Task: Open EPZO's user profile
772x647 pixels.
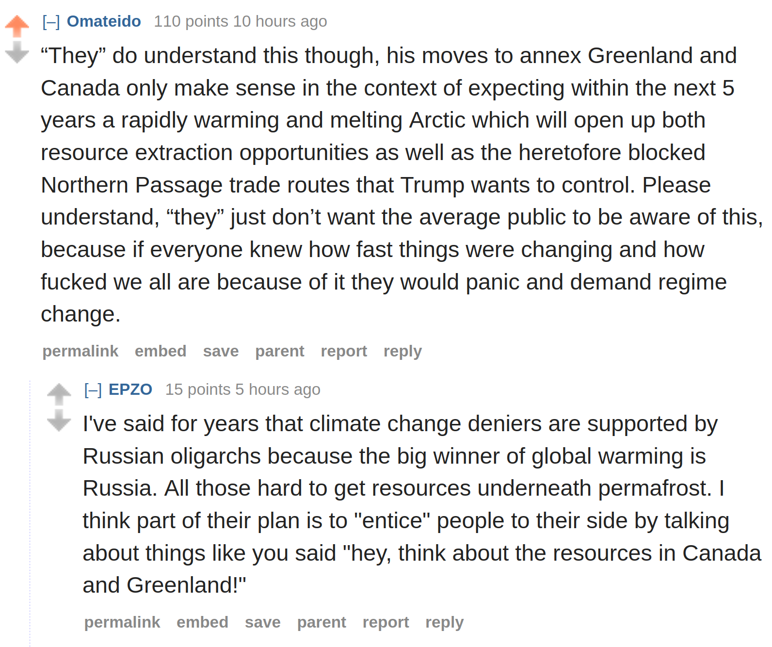Action: [130, 389]
